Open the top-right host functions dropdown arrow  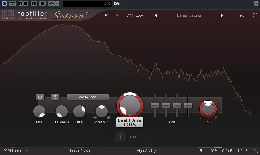256,4
